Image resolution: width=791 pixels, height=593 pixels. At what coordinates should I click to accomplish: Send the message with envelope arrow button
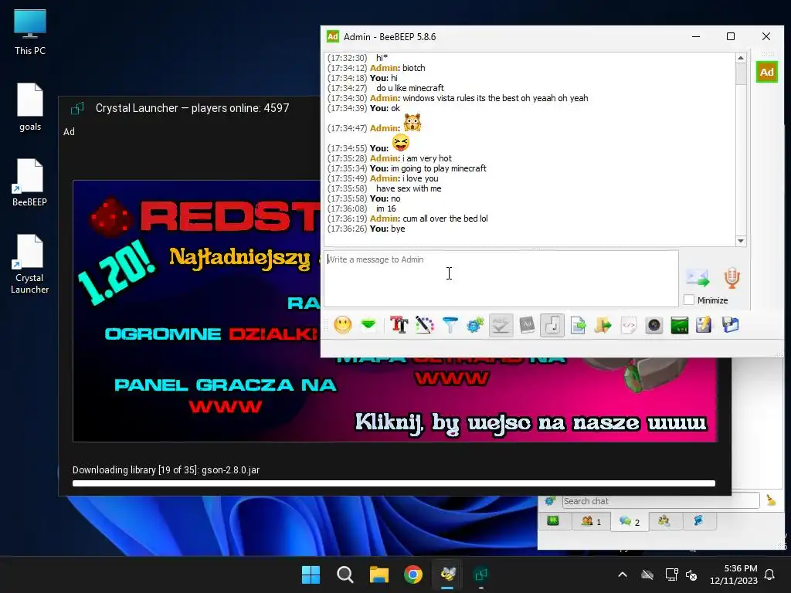pyautogui.click(x=698, y=278)
